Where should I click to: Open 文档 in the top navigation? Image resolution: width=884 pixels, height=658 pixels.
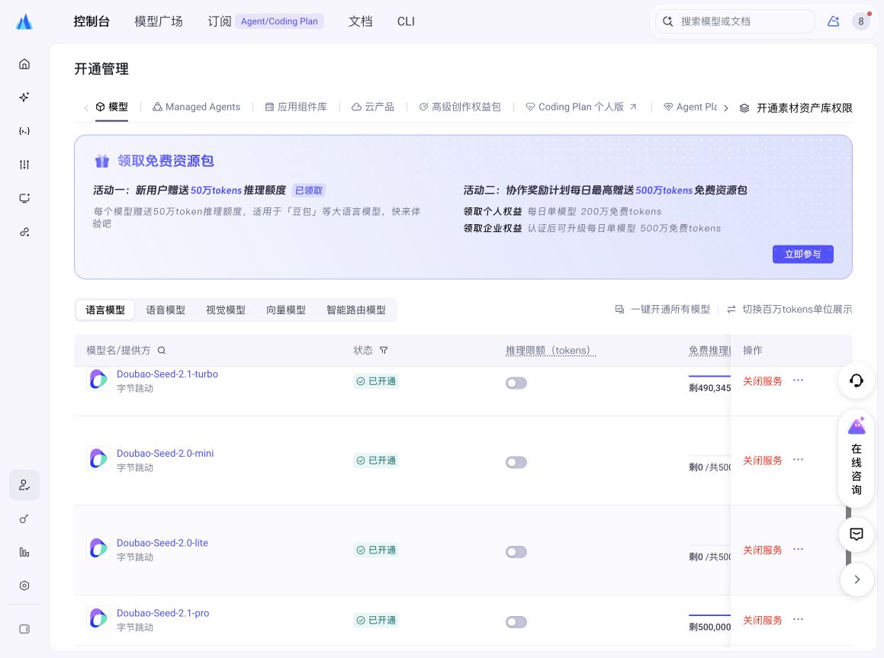point(360,21)
